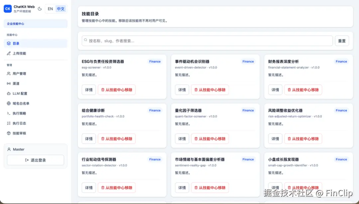Select 中文 language option

pos(61,9)
